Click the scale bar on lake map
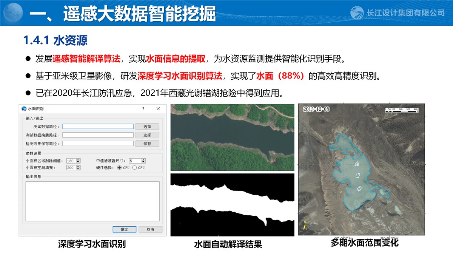Screen dimensions: 453x255 coord(401,110)
